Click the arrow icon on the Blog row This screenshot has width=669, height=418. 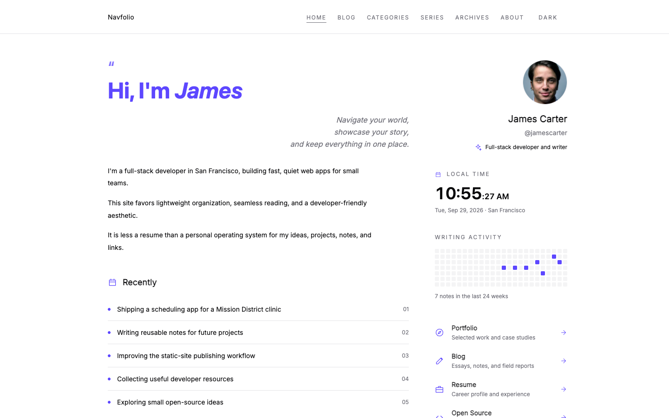coord(564,361)
